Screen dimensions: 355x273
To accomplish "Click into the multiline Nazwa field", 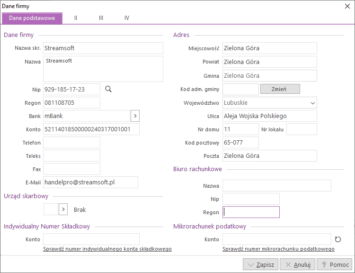I will tap(103, 69).
